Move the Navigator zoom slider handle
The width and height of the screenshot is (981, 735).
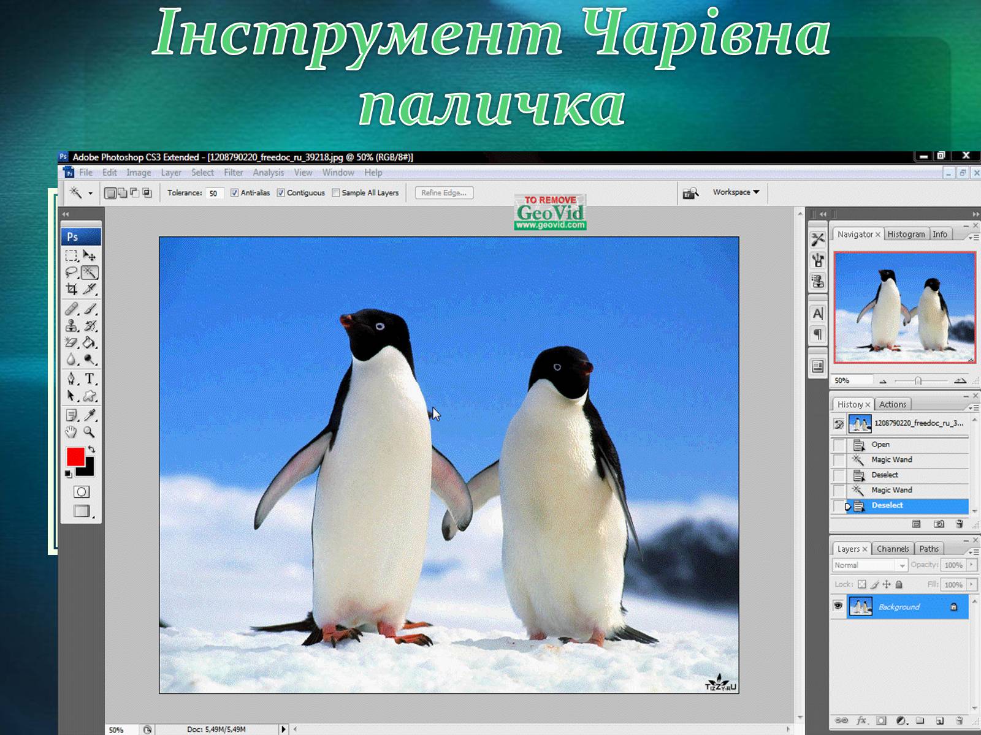(918, 381)
